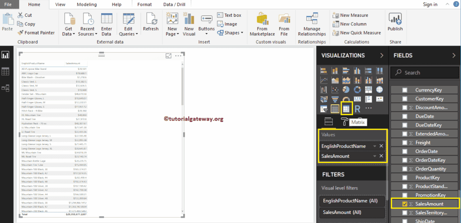Expand the Shapes dropdown
Viewport: 461px width, 223px height.
(242, 33)
